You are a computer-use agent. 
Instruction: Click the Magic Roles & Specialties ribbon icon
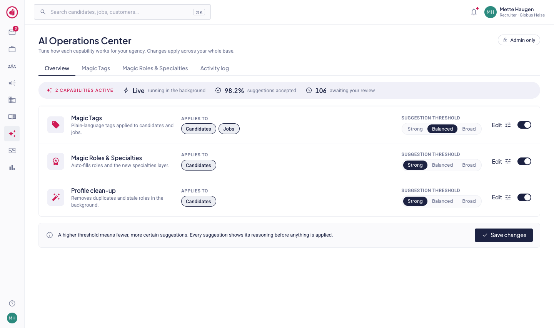pos(56,161)
